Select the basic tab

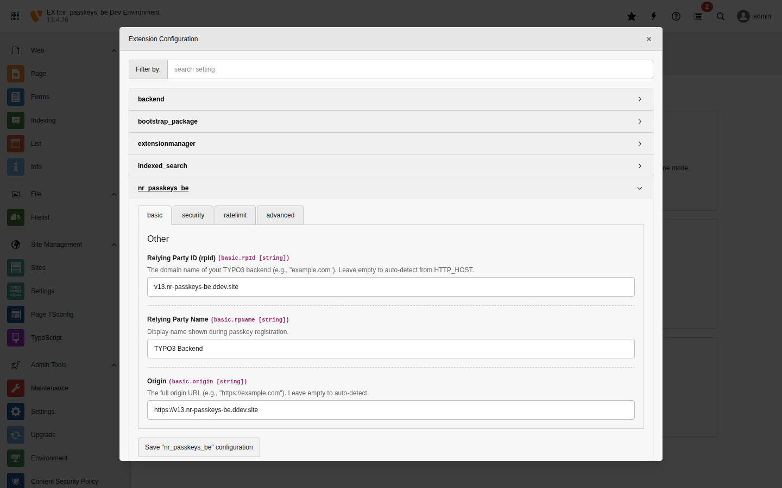[155, 215]
